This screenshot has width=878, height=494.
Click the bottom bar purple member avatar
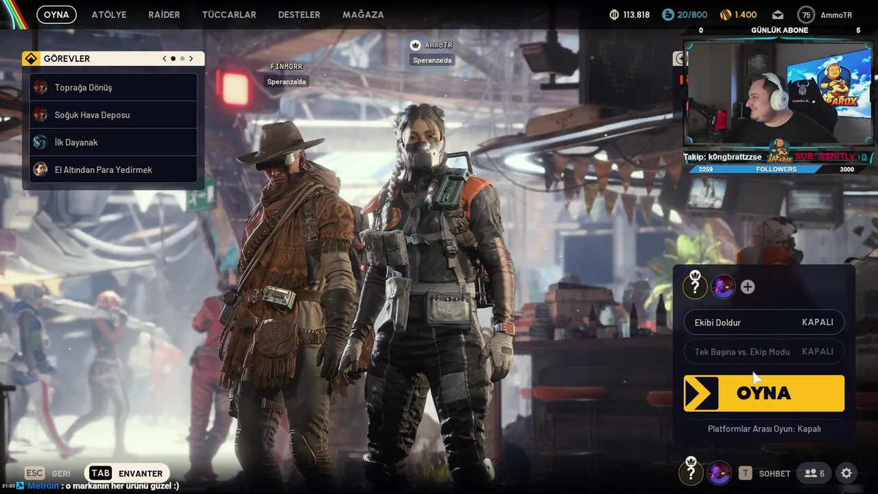719,473
